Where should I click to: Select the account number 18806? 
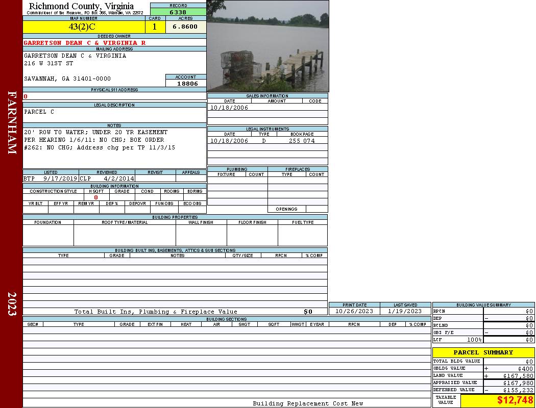coord(186,84)
